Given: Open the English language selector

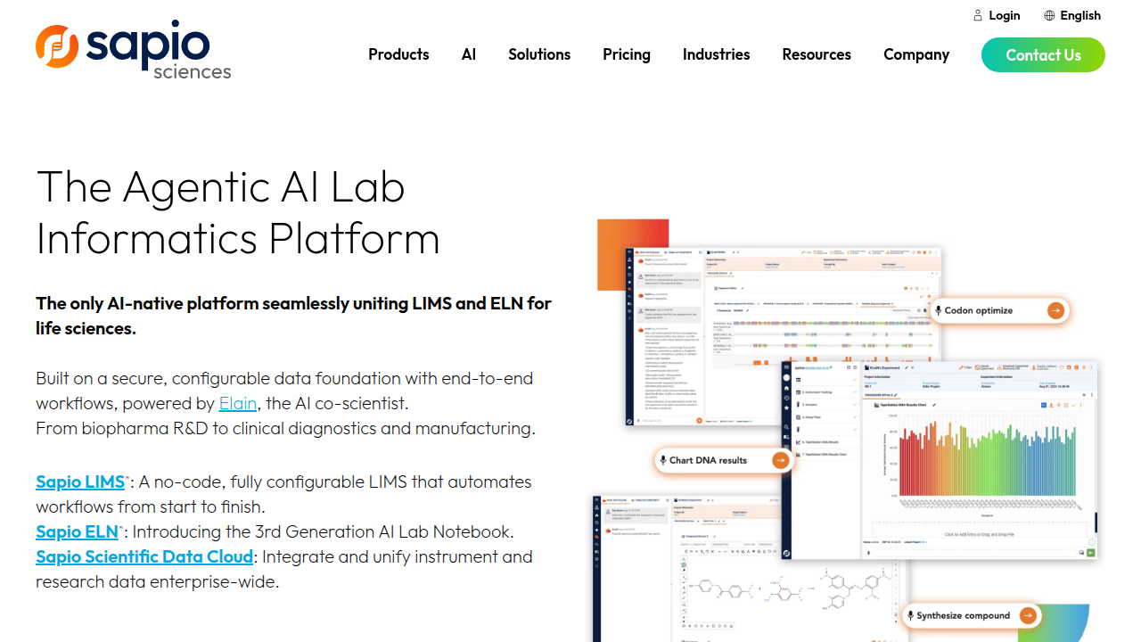Looking at the screenshot, I should click(x=1080, y=15).
